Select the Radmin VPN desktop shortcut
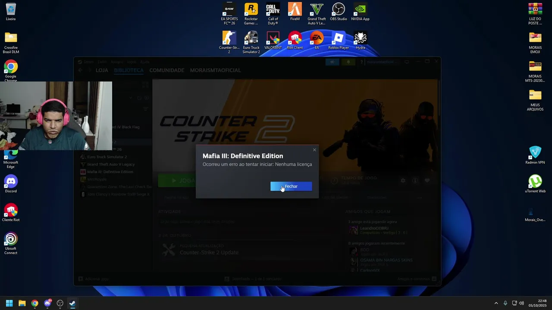This screenshot has width=552, height=310. click(535, 155)
